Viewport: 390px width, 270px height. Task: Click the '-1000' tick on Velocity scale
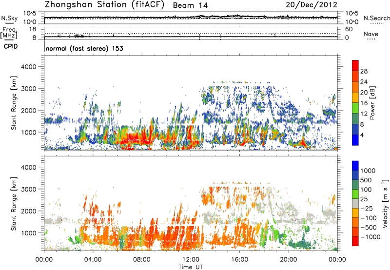(370, 237)
